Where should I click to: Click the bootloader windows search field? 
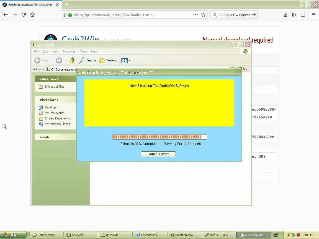(234, 15)
